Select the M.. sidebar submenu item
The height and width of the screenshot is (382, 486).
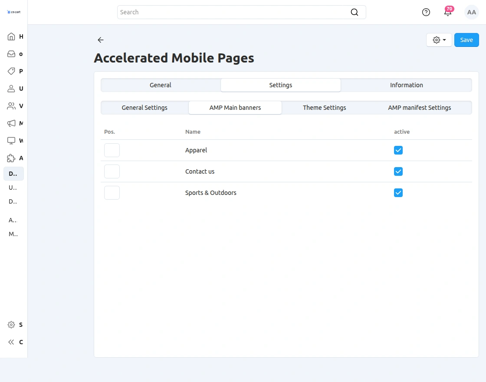click(x=13, y=234)
